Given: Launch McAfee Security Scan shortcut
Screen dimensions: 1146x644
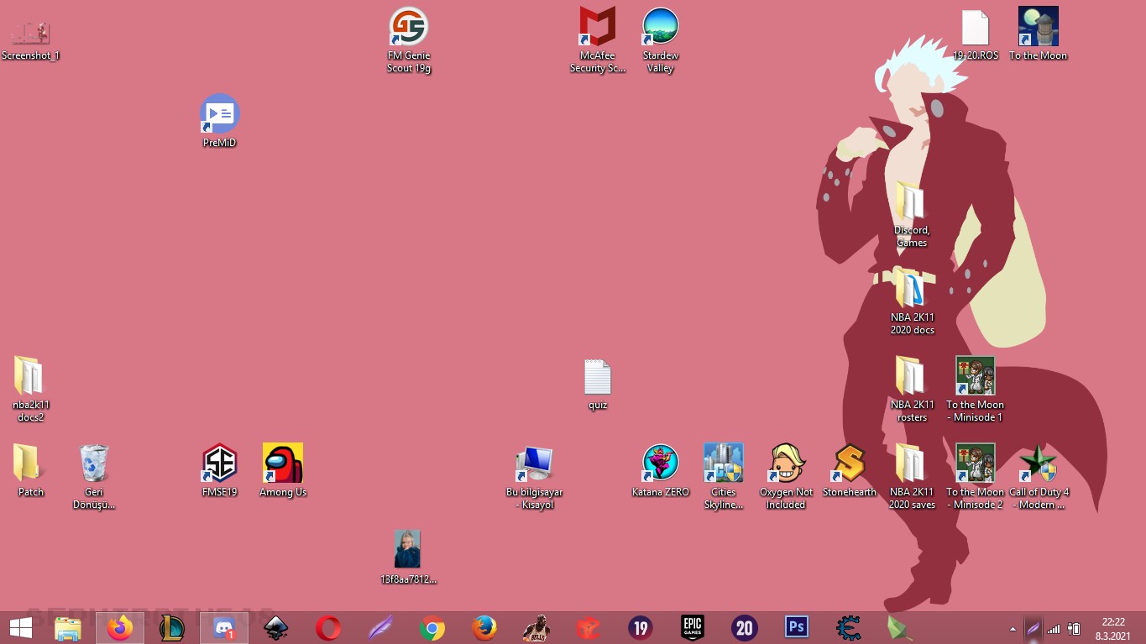Looking at the screenshot, I should [x=598, y=40].
